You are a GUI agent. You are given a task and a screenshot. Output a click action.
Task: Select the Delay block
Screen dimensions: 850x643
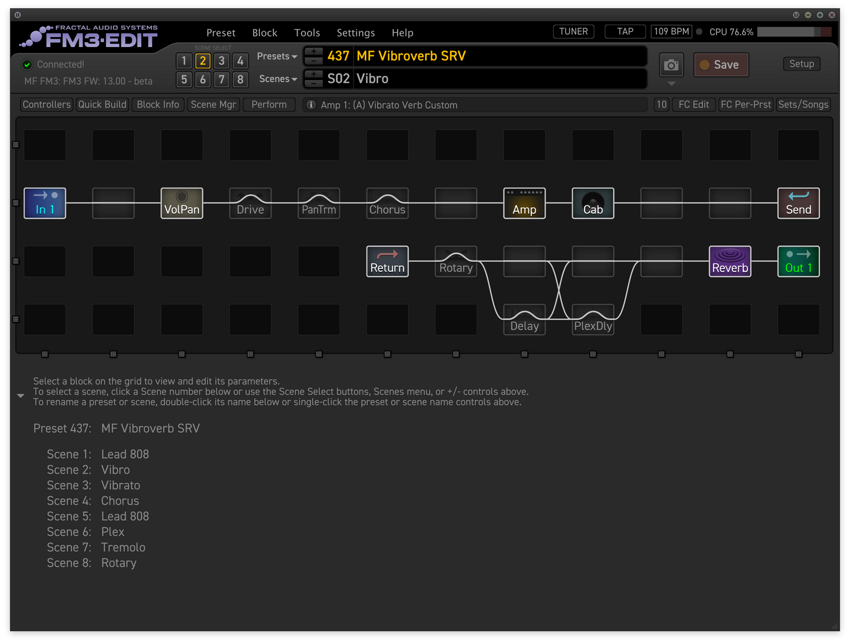click(524, 319)
